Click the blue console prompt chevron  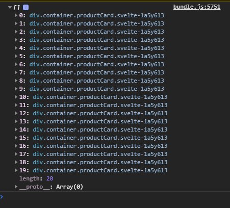coord(2,197)
